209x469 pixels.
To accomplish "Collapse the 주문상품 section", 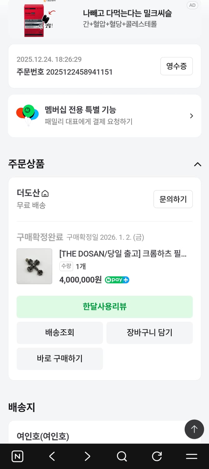I will click(x=197, y=164).
